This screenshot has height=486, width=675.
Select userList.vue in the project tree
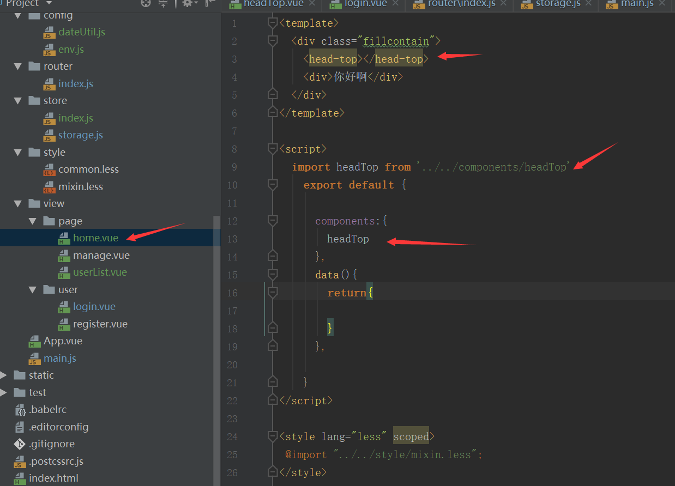(100, 272)
